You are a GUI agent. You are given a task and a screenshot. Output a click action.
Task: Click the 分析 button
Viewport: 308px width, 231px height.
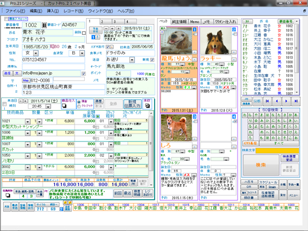point(257,101)
